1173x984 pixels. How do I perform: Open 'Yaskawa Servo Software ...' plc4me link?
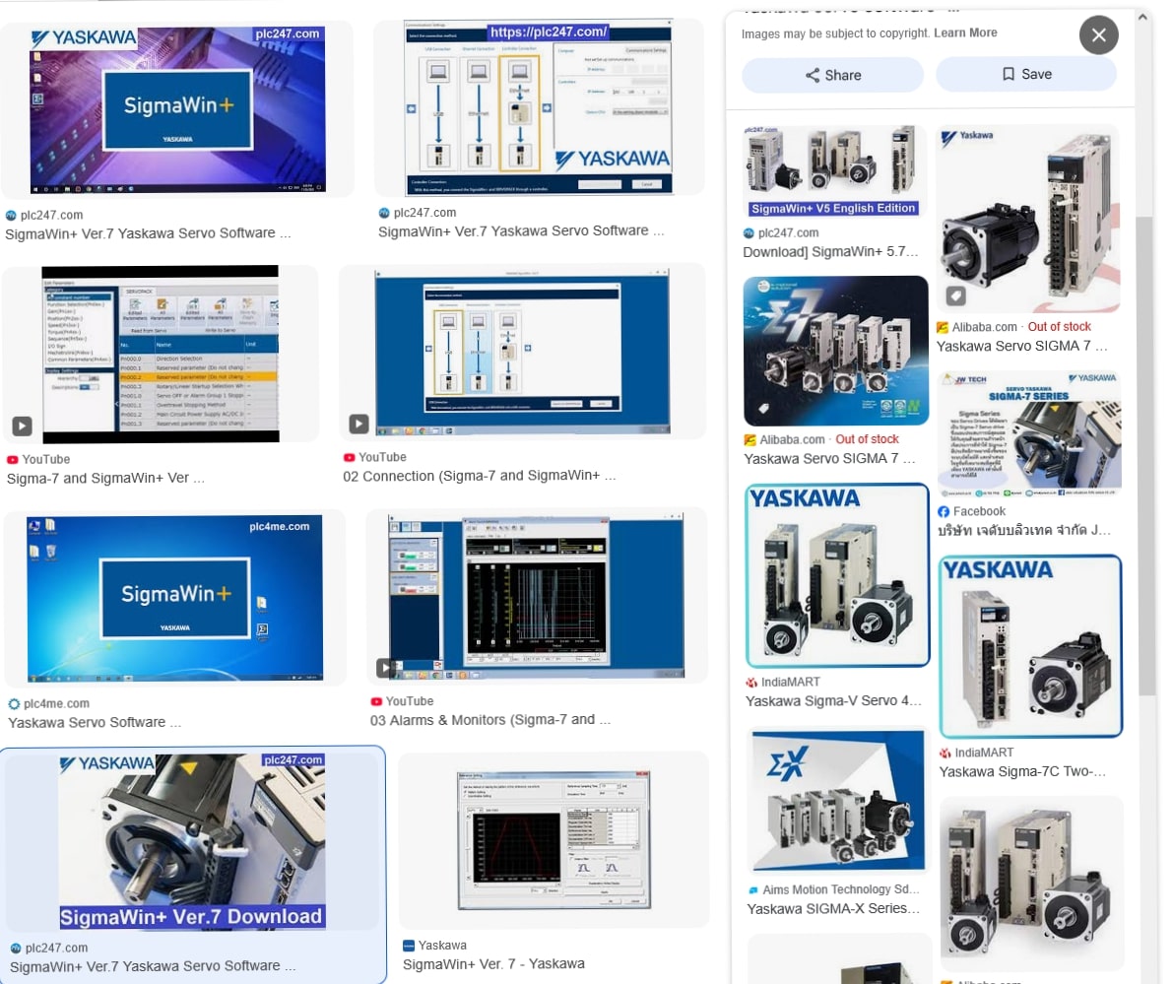(95, 723)
